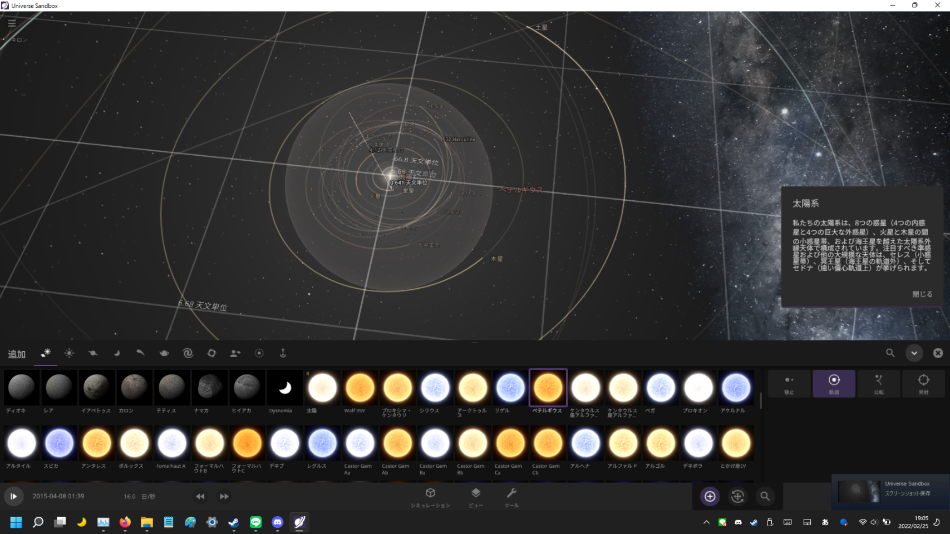This screenshot has width=950, height=534.
Task: Open the ビュー menu
Action: click(x=475, y=497)
